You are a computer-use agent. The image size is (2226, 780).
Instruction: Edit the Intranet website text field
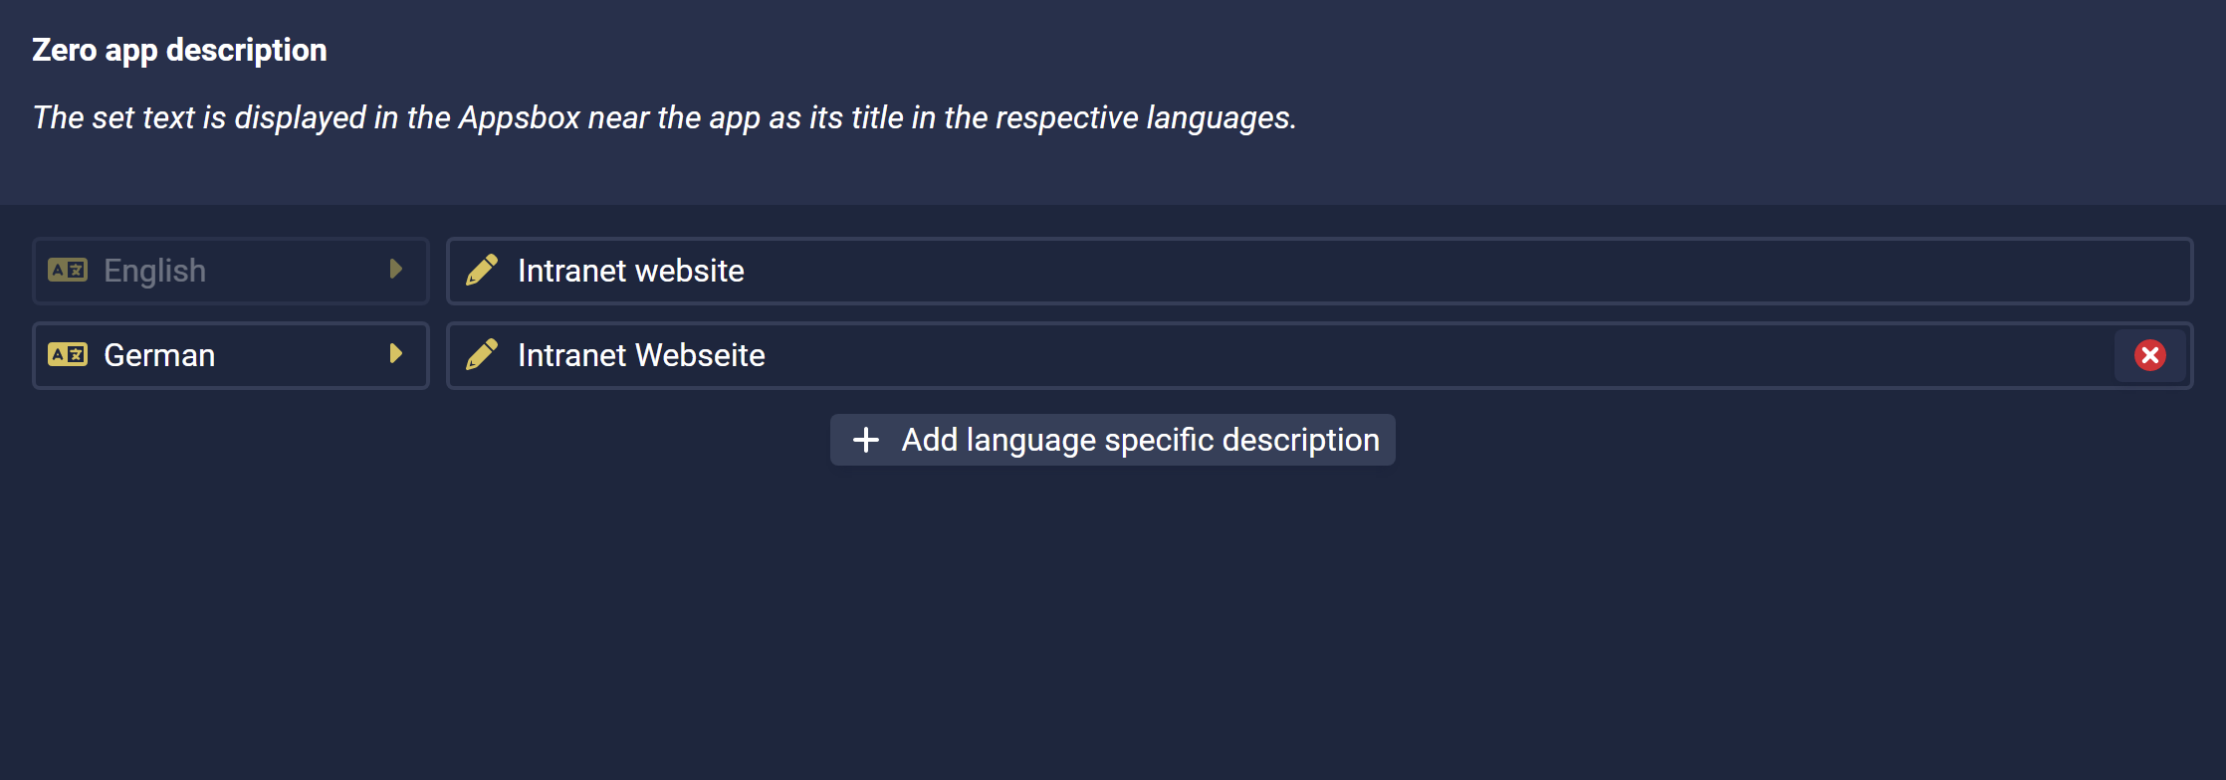(x=1320, y=271)
